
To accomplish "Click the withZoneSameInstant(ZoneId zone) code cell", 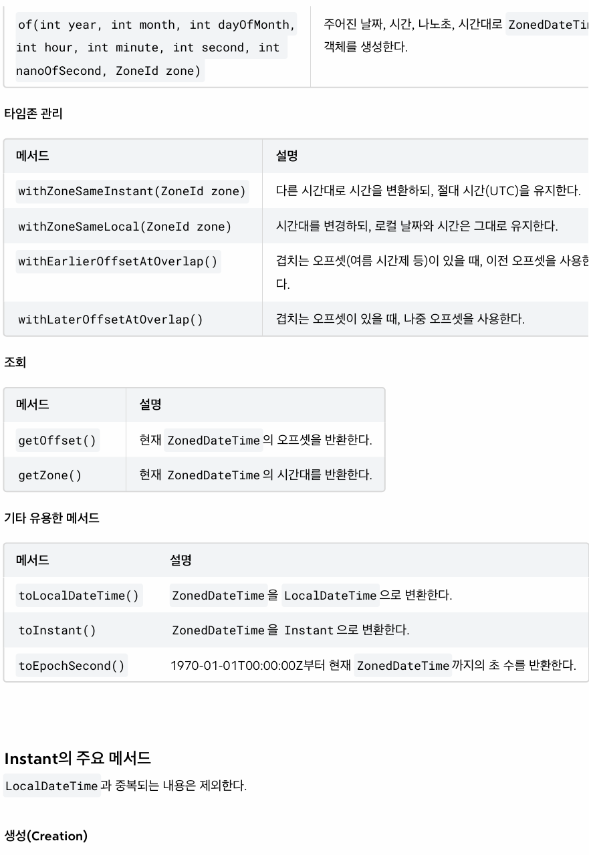I will 132,191.
